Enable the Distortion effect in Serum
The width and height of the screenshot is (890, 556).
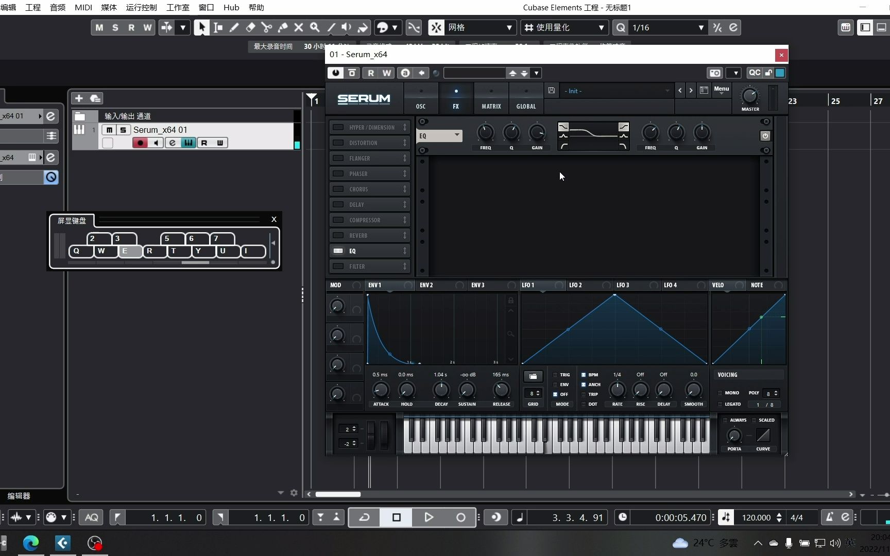point(338,143)
